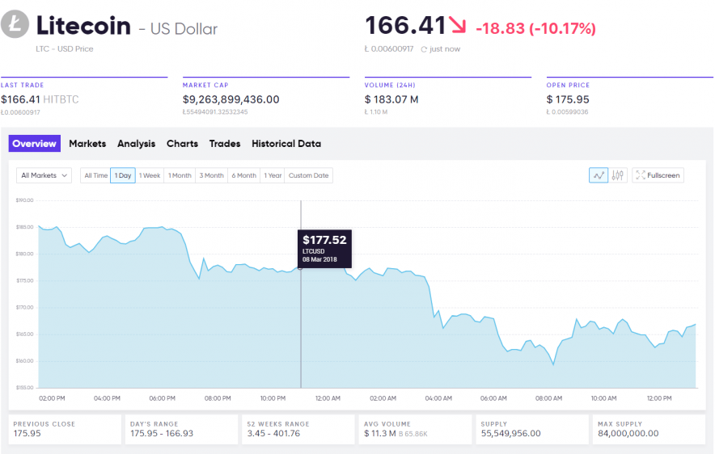Switch to the Historical Data tab
Image resolution: width=715 pixels, height=454 pixels.
pyautogui.click(x=286, y=144)
